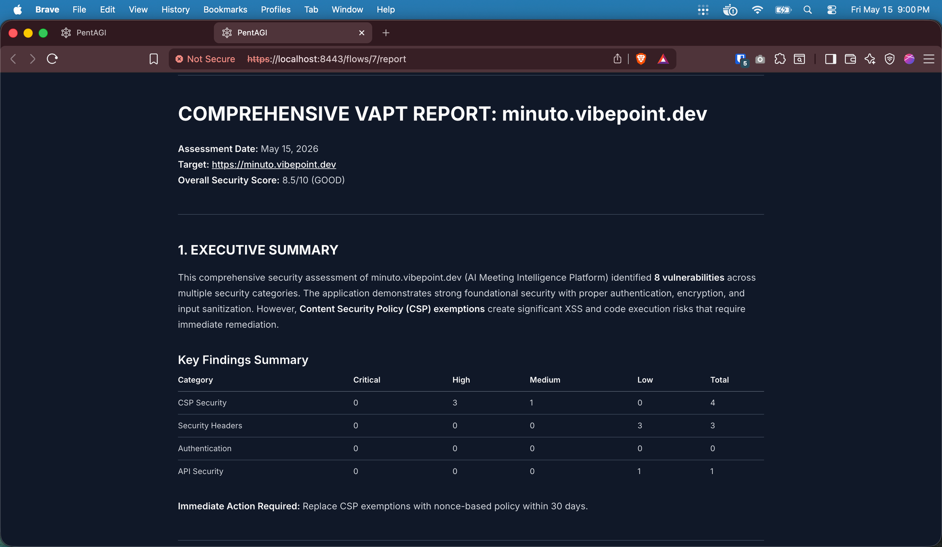Viewport: 942px width, 547px height.
Task: Open the battery status menu
Action: [784, 9]
